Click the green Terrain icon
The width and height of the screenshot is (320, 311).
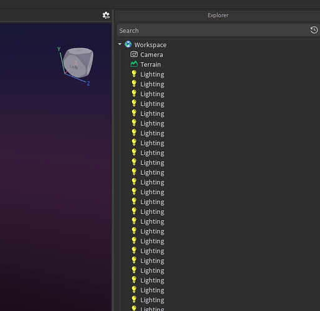[134, 64]
